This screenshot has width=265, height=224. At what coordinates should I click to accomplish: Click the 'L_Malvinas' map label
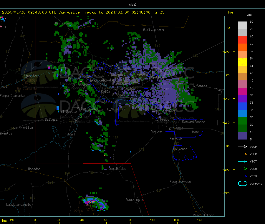point(116,109)
